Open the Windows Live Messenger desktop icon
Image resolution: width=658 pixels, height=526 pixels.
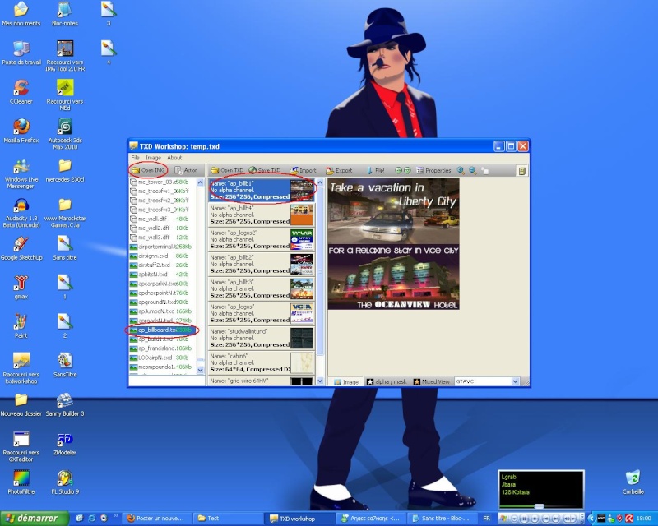(x=21, y=173)
